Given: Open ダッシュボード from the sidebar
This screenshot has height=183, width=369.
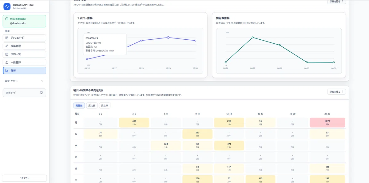Looking at the screenshot, I should (x=24, y=38).
